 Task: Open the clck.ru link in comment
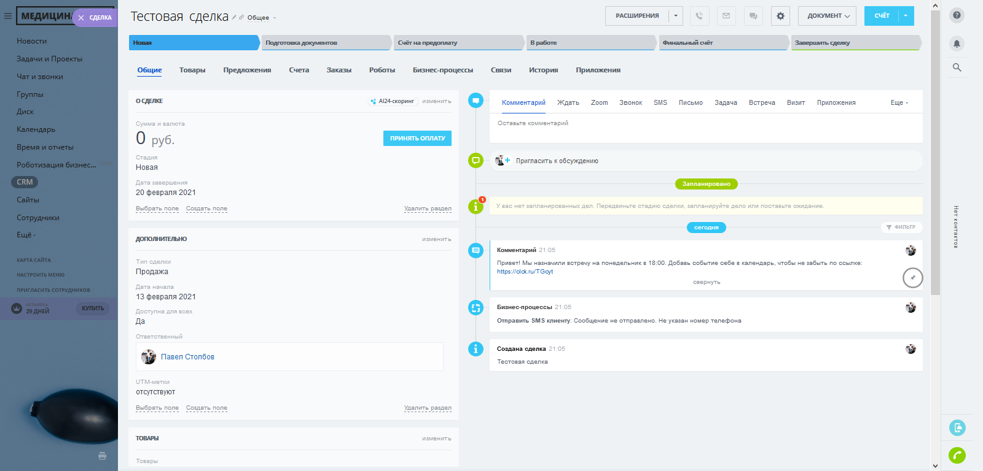point(525,272)
